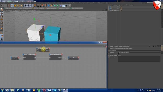Viewport: 163px width, 92px height.
Task: Click the Floor environment icon
Action: (64, 6)
